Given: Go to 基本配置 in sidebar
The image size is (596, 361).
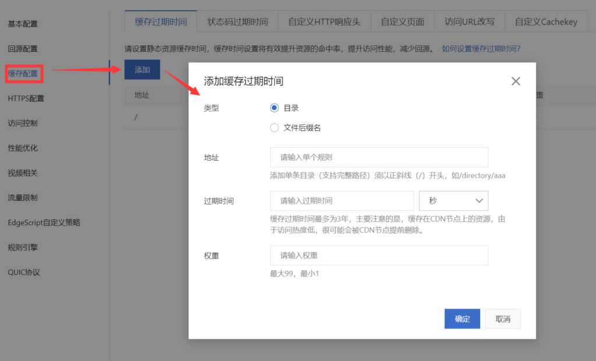Looking at the screenshot, I should pos(23,24).
